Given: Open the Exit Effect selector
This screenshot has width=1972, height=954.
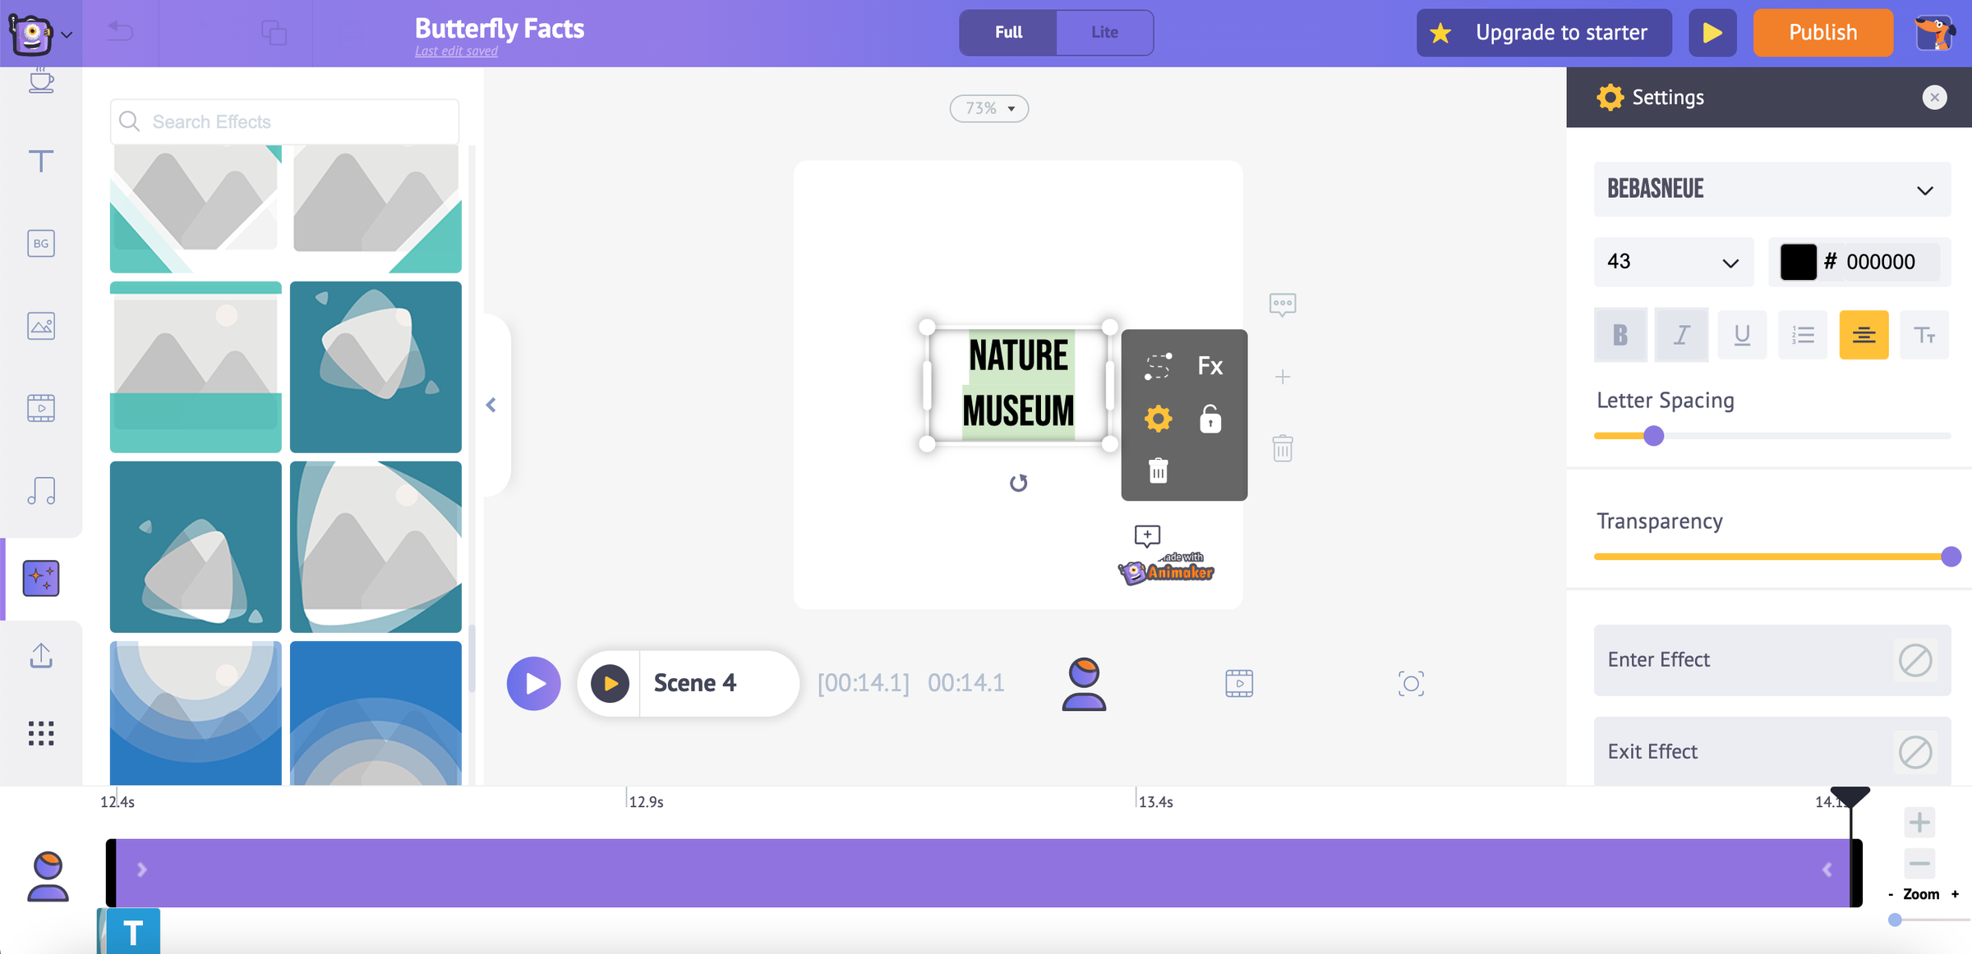Looking at the screenshot, I should (1772, 752).
